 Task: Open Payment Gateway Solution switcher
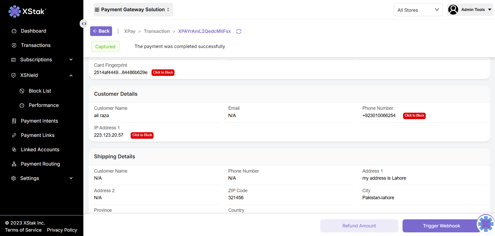pos(133,10)
